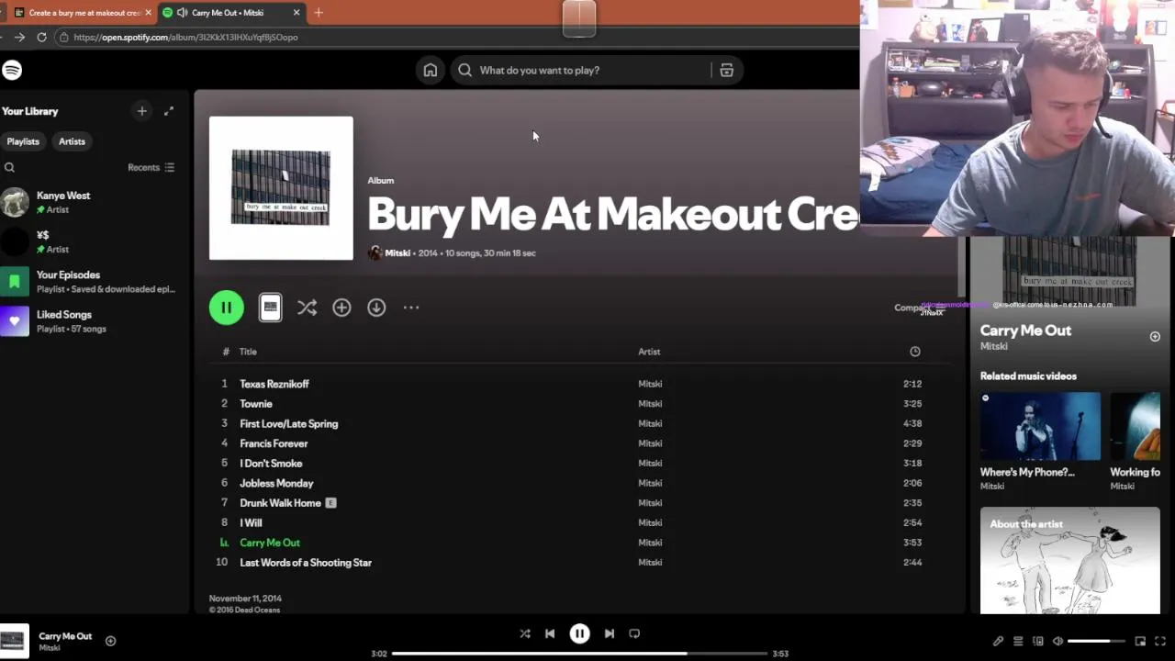Open Liked Songs playlist

tap(94, 321)
